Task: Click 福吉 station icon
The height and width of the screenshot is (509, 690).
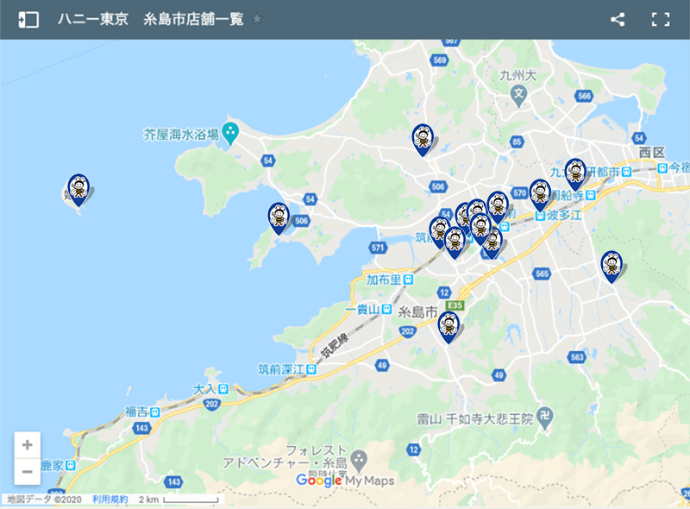Action: coord(155,412)
